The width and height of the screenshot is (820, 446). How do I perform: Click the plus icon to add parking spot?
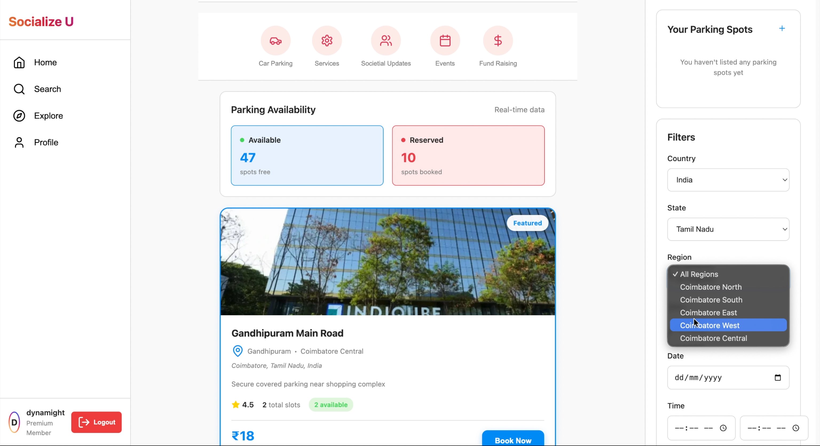point(782,29)
